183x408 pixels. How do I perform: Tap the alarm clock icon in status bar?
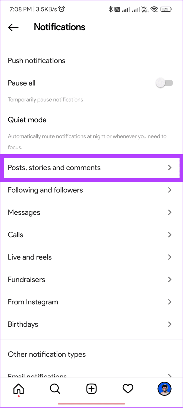pyautogui.click(x=61, y=9)
